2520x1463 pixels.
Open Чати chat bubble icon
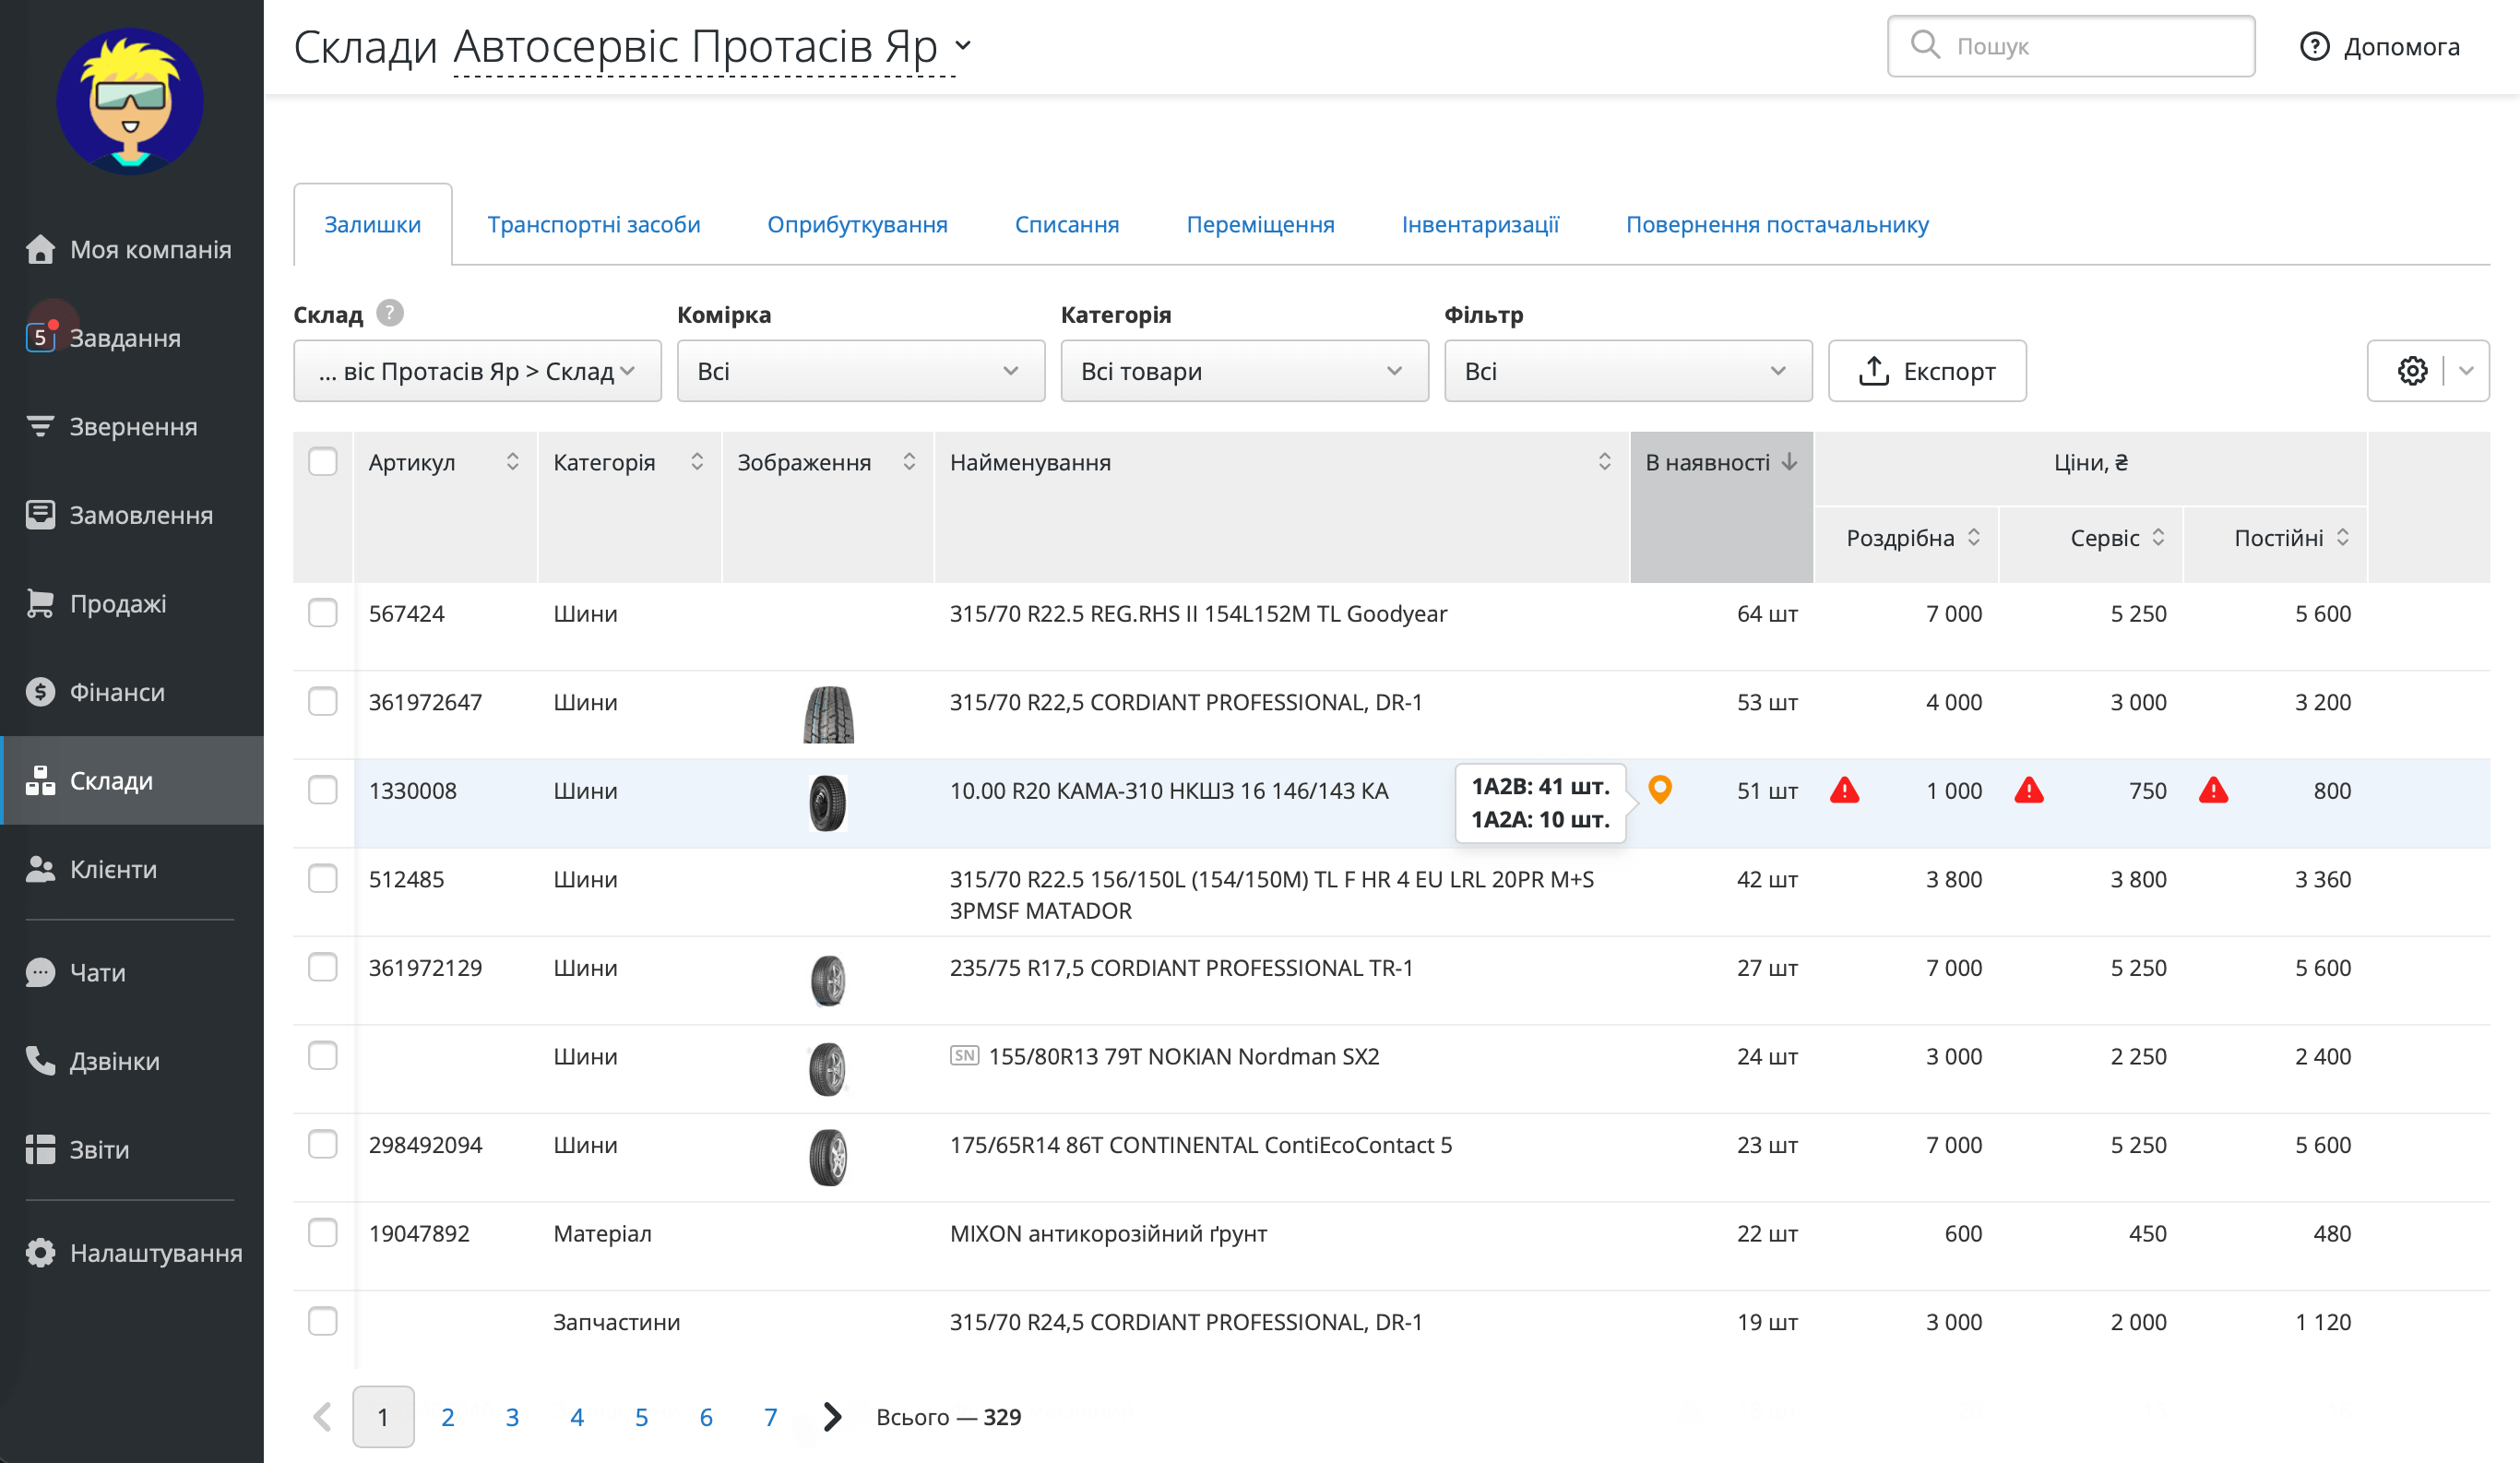pos(40,972)
